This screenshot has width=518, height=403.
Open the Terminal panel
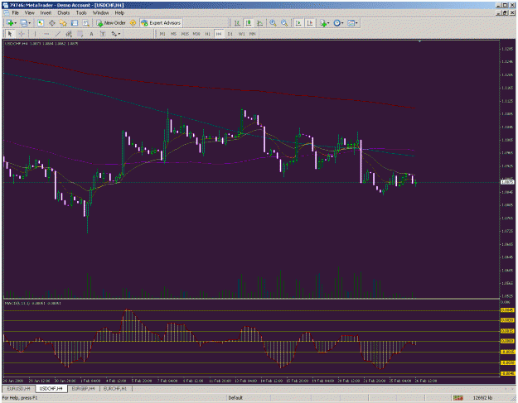75,23
